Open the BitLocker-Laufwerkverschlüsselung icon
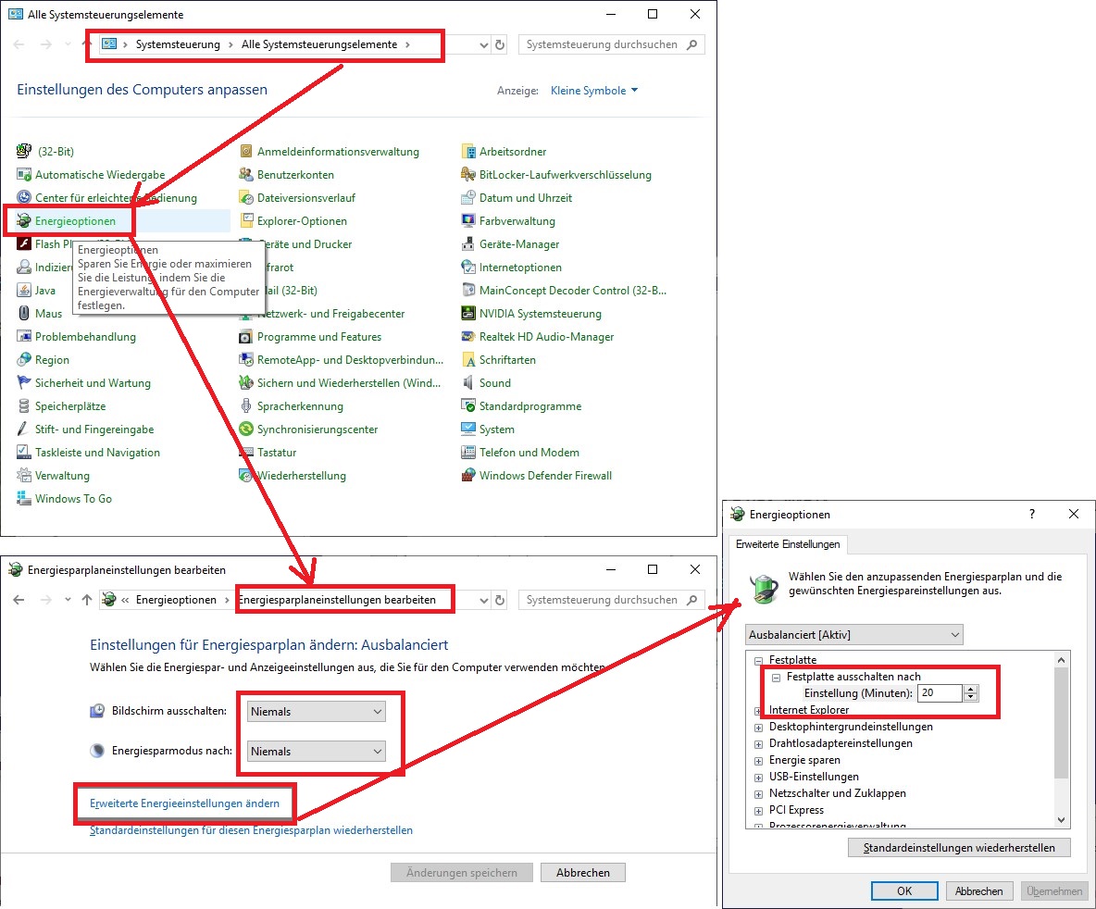Image resolution: width=1096 pixels, height=909 pixels. coord(468,175)
